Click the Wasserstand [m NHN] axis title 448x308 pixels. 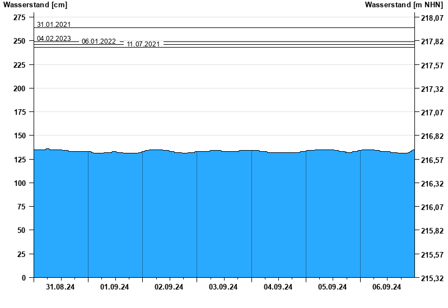coord(404,5)
